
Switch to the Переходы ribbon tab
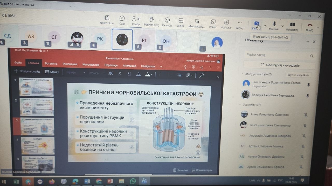coord(111,65)
